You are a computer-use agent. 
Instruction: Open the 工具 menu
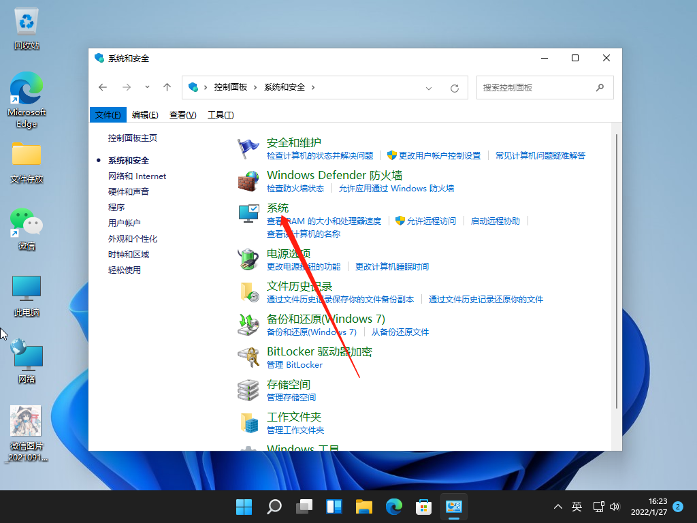coord(221,114)
